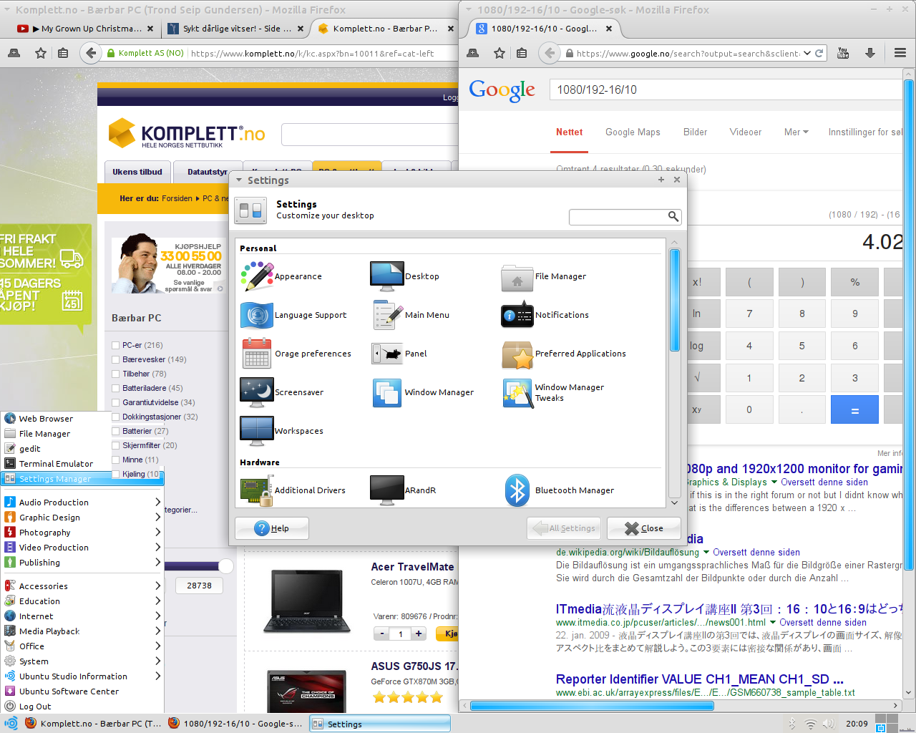The width and height of the screenshot is (916, 733).
Task: Select Terminal Emulator from the menu
Action: click(56, 464)
